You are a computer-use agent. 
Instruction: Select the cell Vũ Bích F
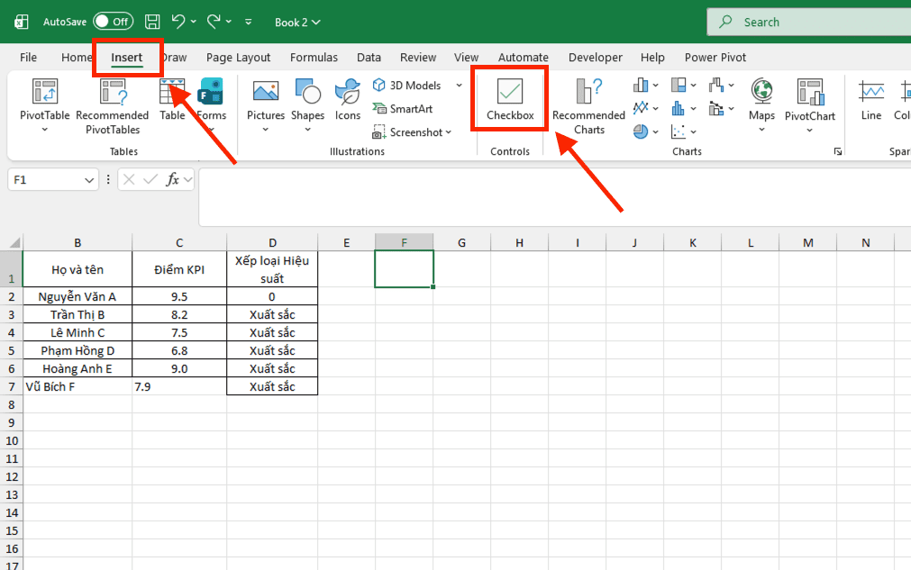(x=77, y=386)
